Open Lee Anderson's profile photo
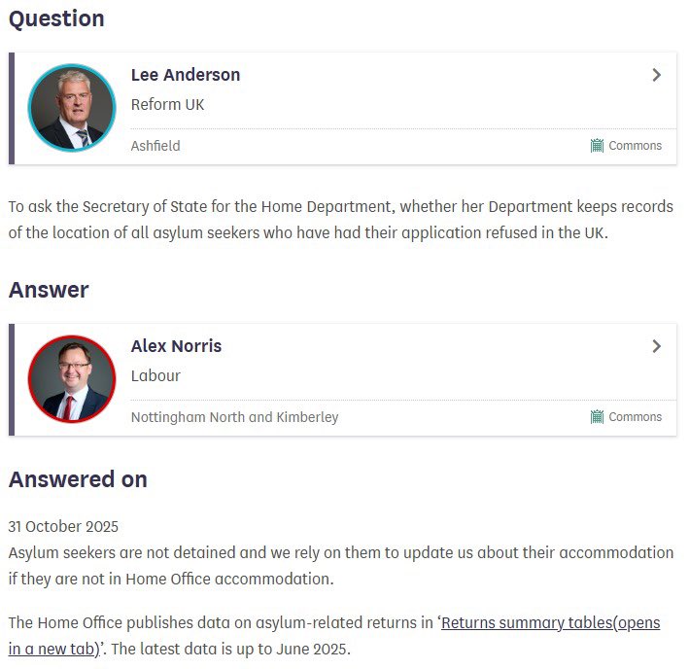 click(x=72, y=108)
